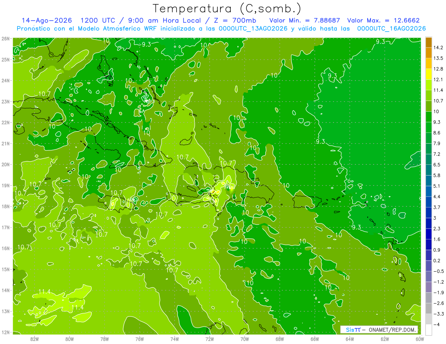Viewport: 446px width, 344px height.
Task: Click the 'Valor Max. = 12.6662' readout
Action: [384, 20]
